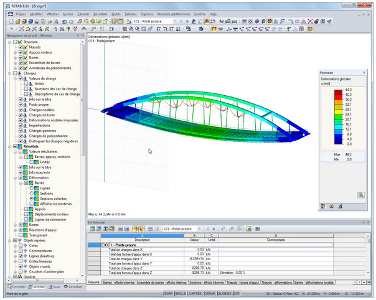Collapse the Déformation tree node
The image size is (376, 300).
click(x=15, y=178)
